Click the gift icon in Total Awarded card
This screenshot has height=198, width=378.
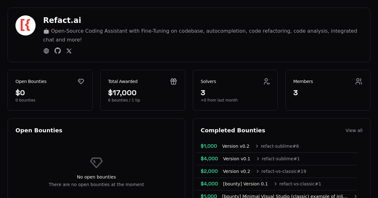tap(174, 81)
